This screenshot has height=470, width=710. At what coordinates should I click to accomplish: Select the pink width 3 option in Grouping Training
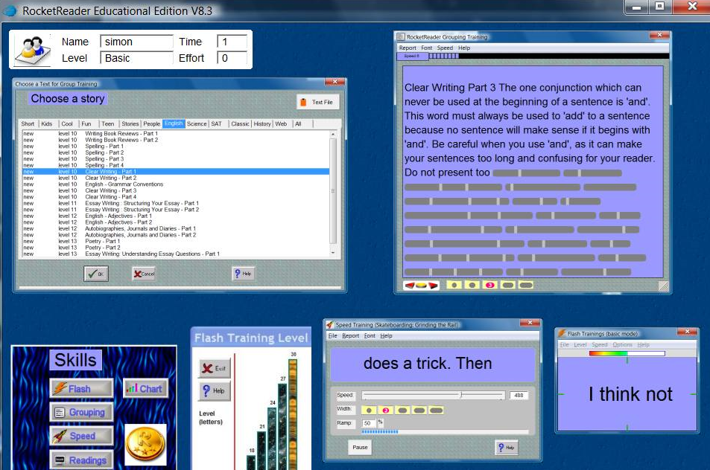tap(489, 285)
